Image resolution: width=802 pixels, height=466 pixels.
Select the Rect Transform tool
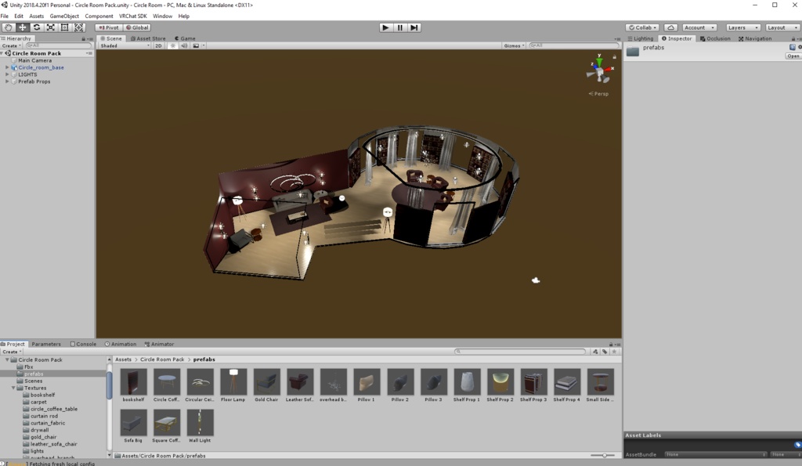coord(64,27)
